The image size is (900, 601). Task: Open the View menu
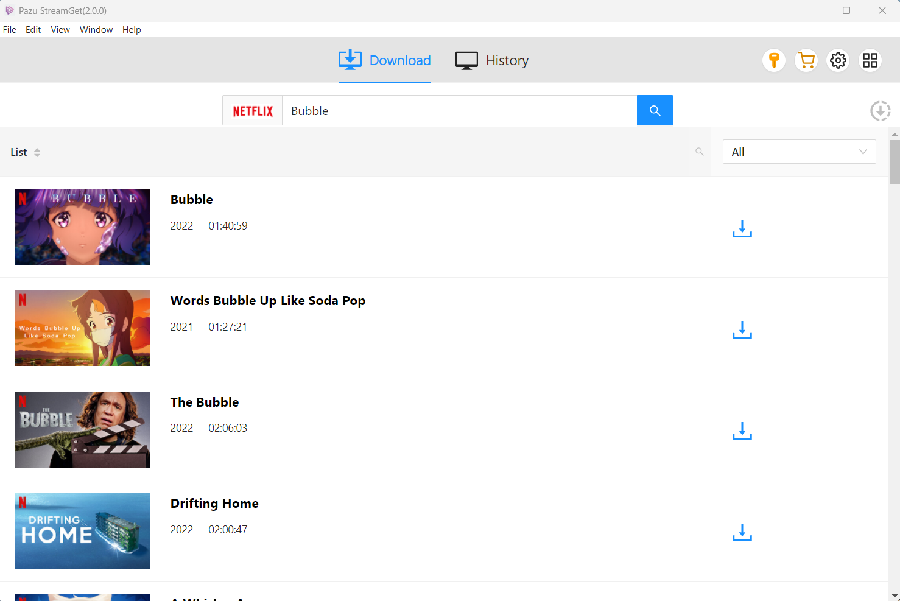pos(60,30)
